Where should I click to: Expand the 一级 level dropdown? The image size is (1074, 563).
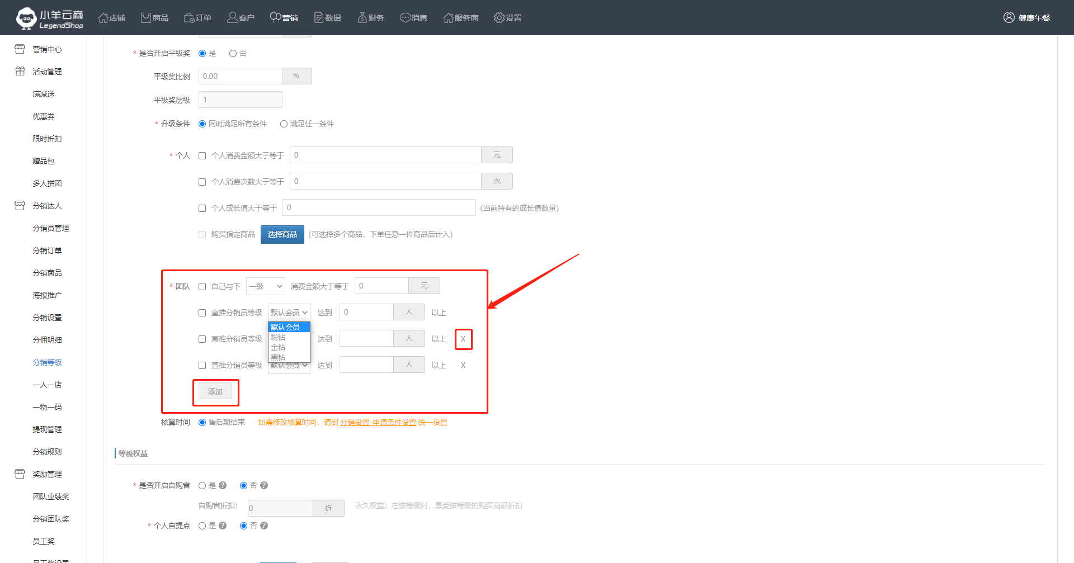coord(266,286)
